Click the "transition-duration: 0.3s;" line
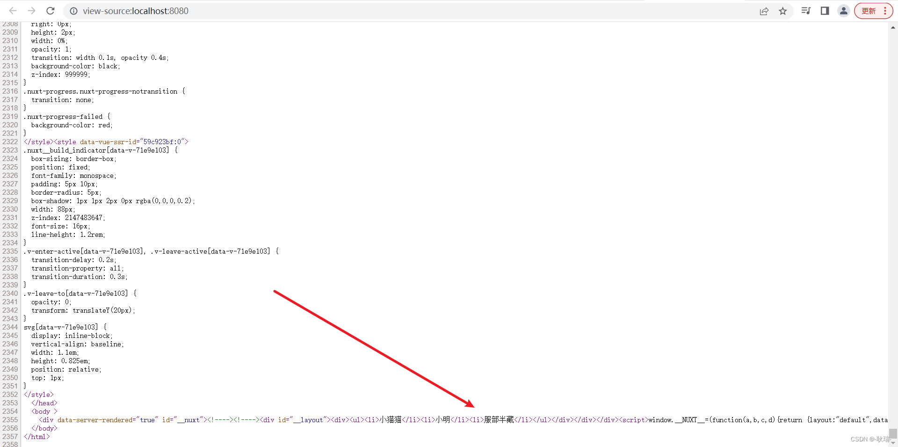Viewport: 898px width, 447px height. point(80,277)
